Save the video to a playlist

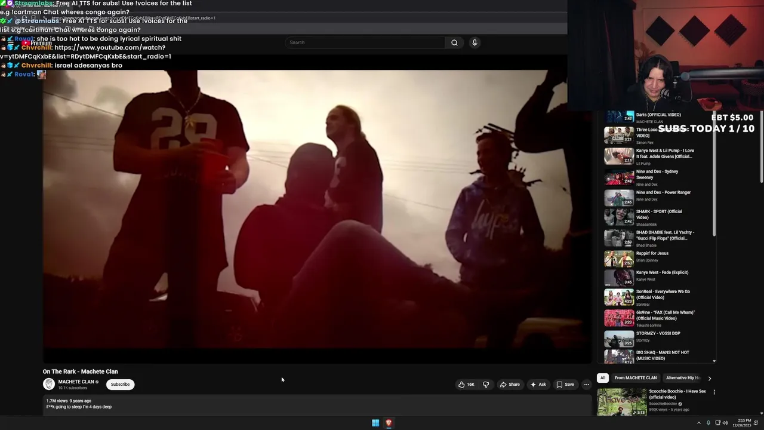565,385
